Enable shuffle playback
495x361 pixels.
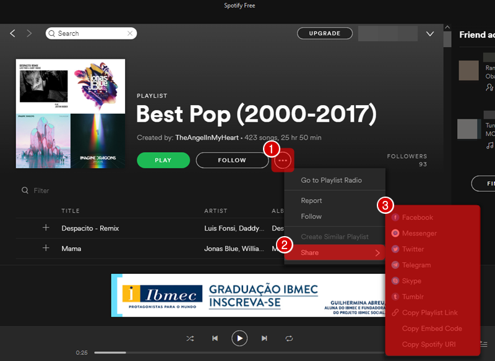click(x=190, y=338)
